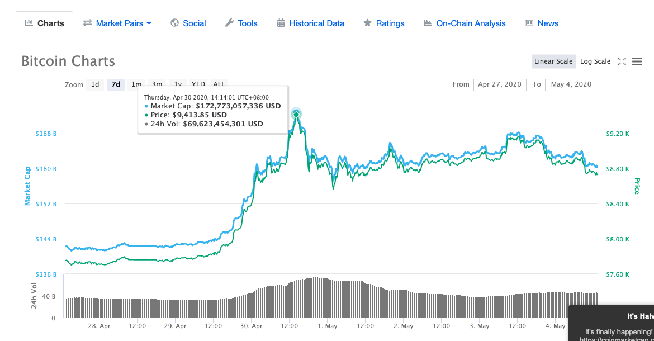This screenshot has height=341, width=654.
Task: Switch chart to Log Scale
Action: pos(595,61)
